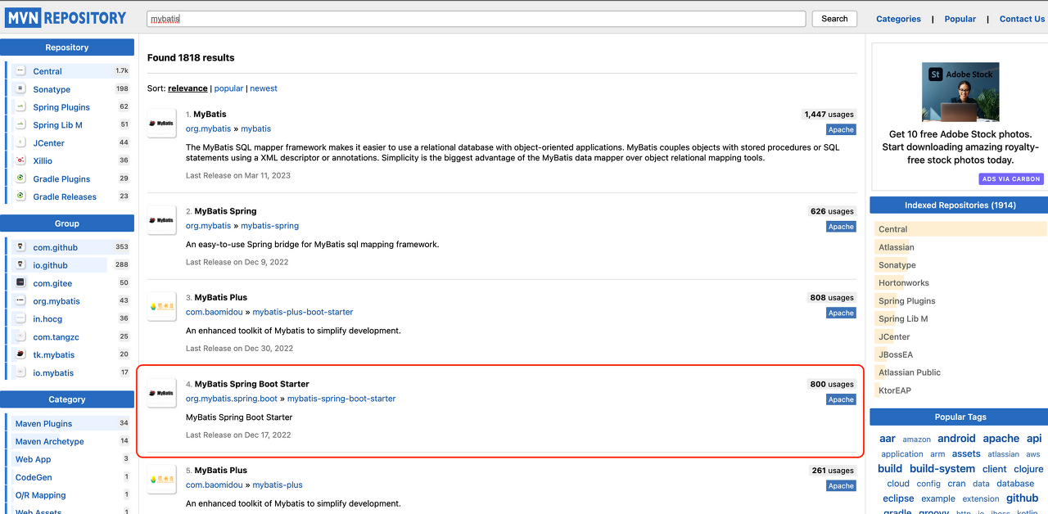Click the JCenter repository icon

click(x=20, y=142)
